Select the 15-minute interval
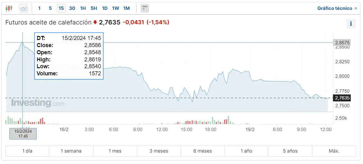This screenshot has height=164, width=363. (x=61, y=8)
